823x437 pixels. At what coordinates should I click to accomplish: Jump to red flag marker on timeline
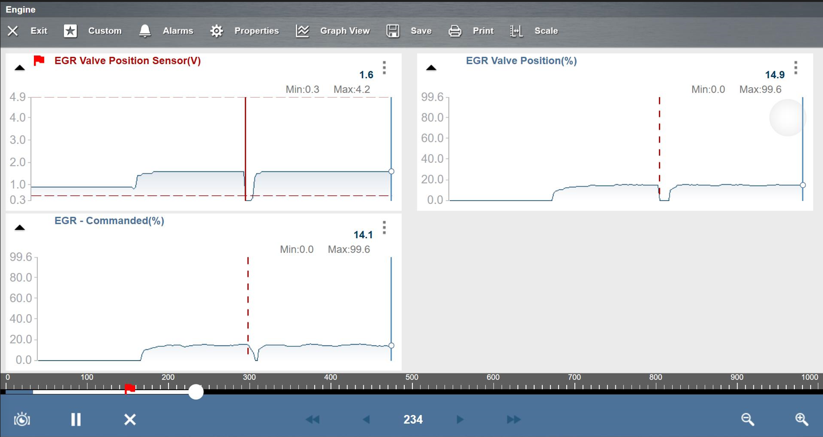click(x=129, y=389)
